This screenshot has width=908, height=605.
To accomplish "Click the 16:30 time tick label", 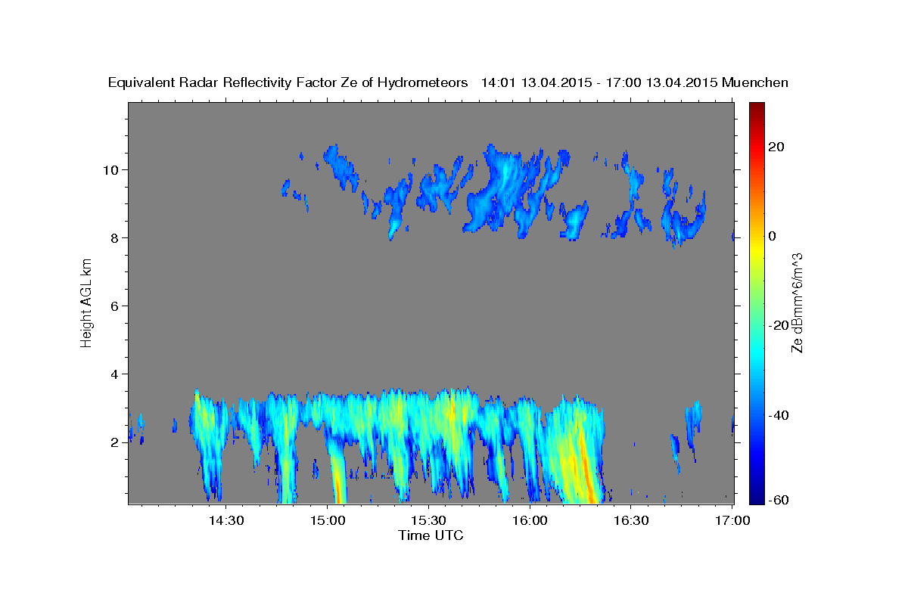I will (x=631, y=521).
